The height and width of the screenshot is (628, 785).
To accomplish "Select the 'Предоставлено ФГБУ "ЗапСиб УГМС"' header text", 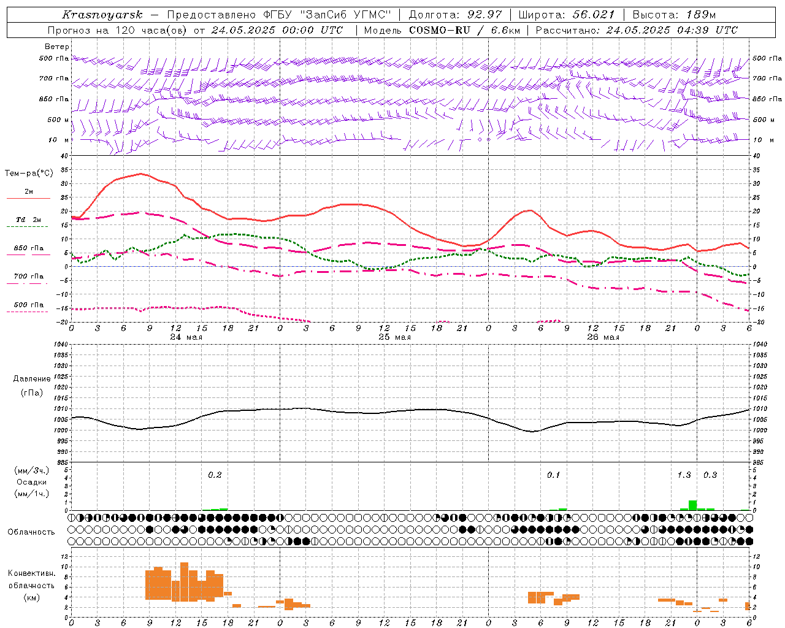I will [x=279, y=15].
